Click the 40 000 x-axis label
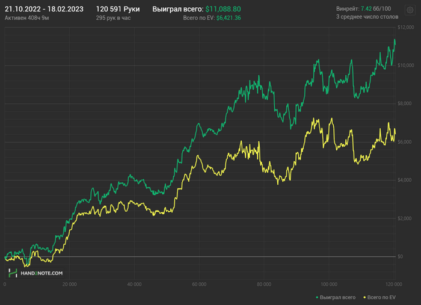This screenshot has width=421, height=305. click(x=134, y=285)
